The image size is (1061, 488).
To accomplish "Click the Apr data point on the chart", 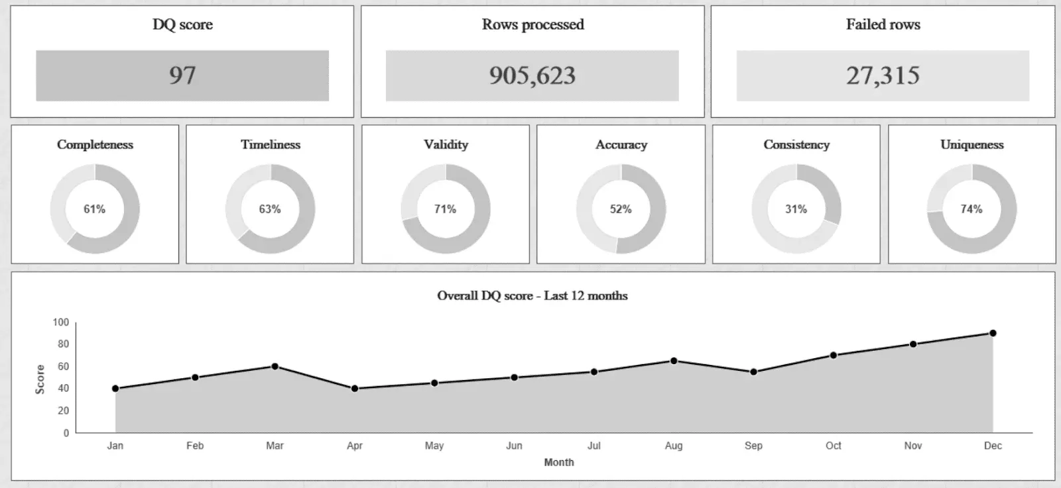I will click(x=355, y=389).
